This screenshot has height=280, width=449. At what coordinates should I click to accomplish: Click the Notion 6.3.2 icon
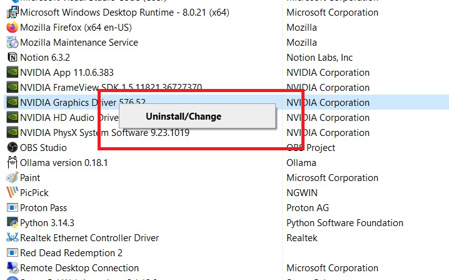pos(13,58)
